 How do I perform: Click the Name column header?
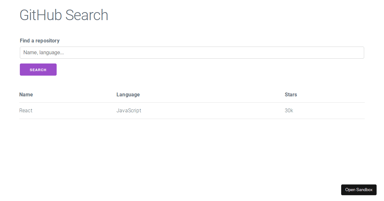click(26, 94)
